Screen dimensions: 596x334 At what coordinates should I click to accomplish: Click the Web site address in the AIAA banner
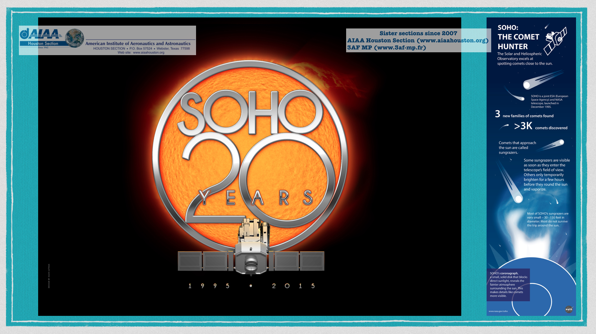148,53
